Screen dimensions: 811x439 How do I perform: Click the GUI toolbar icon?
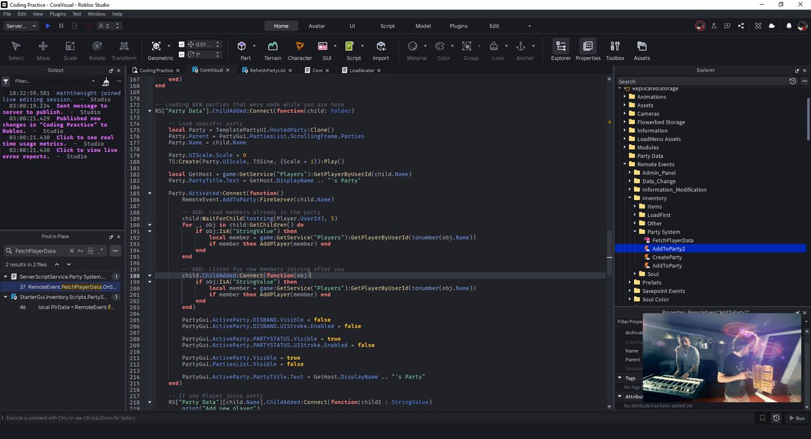tap(322, 46)
